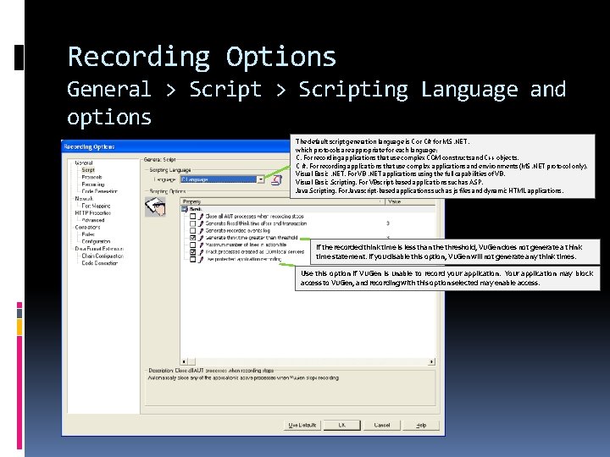Uncheck Generate think time greater than threshold
Viewport: 610px width, 457px height.
point(192,238)
